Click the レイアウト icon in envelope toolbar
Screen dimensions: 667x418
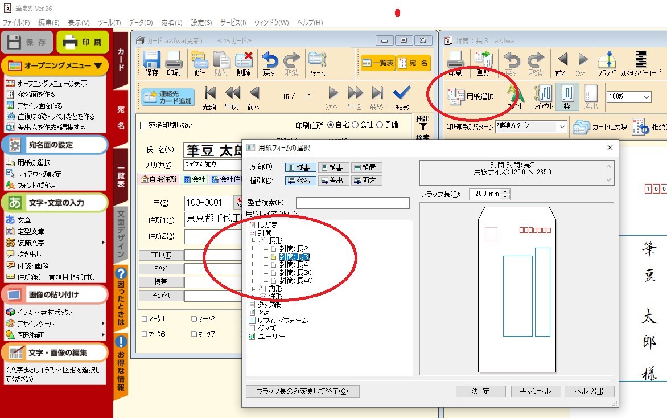[543, 97]
